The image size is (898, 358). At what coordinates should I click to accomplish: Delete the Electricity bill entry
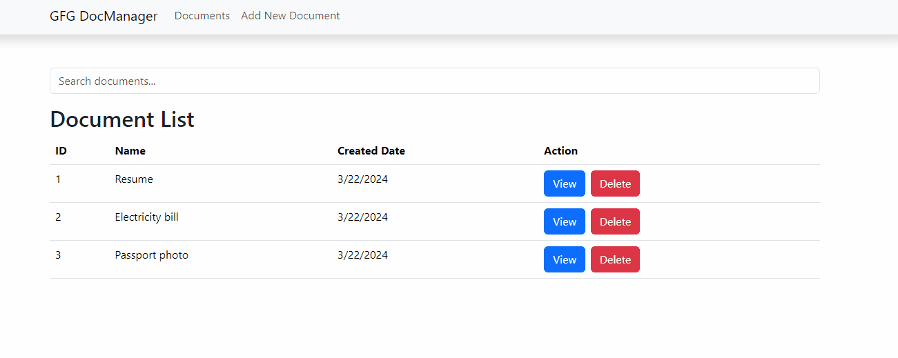614,221
